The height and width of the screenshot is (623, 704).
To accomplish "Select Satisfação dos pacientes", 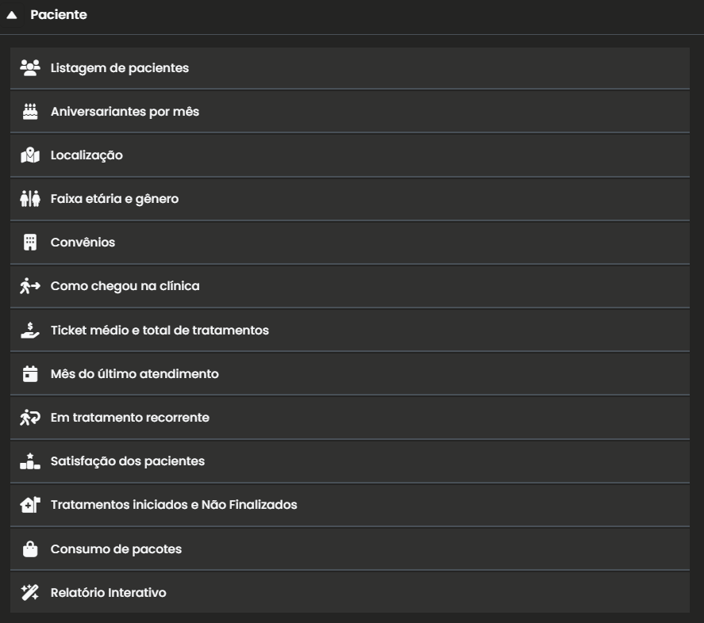I will [128, 461].
